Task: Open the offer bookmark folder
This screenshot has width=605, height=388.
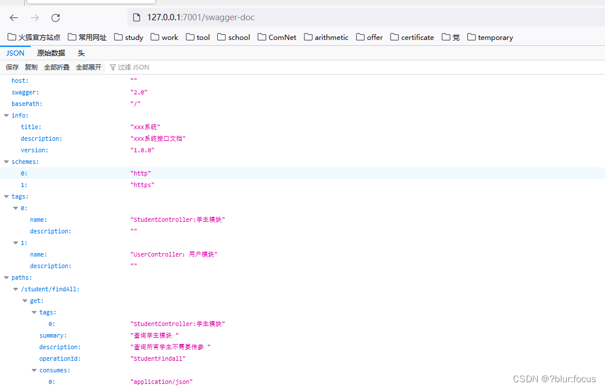Action: coord(369,38)
